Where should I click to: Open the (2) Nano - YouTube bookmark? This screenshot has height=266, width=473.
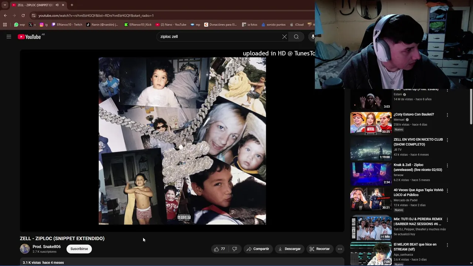click(x=171, y=25)
